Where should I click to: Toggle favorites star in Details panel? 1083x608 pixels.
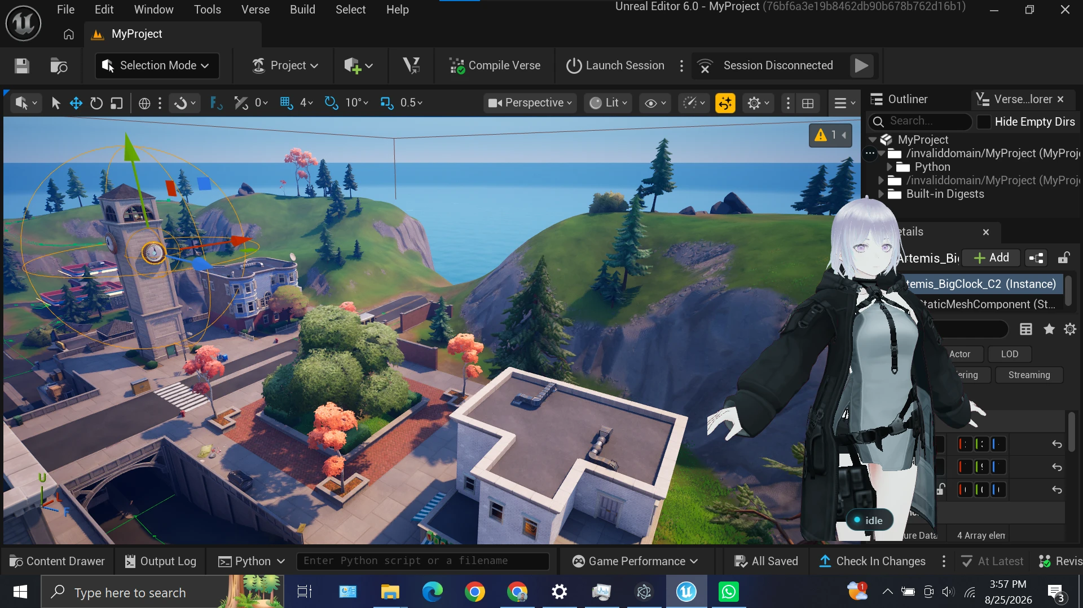[x=1049, y=329]
